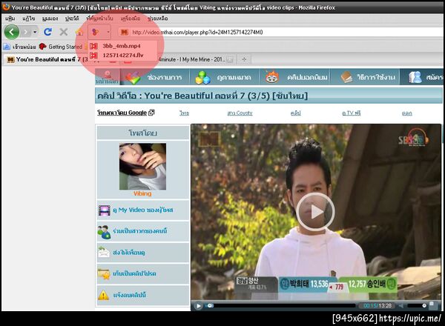
Task: Stop loading with the X icon
Action: pyautogui.click(x=64, y=32)
